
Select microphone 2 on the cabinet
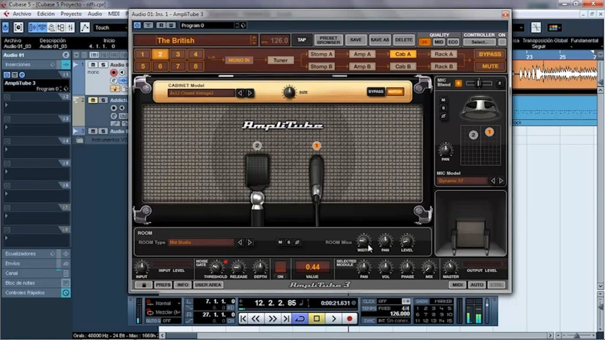257,145
